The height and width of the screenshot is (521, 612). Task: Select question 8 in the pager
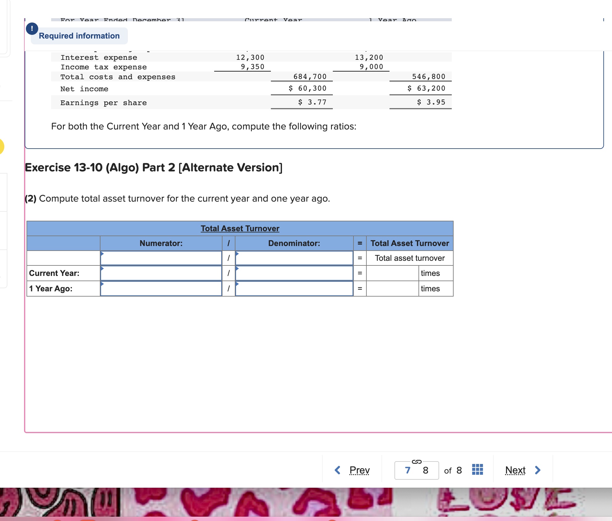(426, 470)
